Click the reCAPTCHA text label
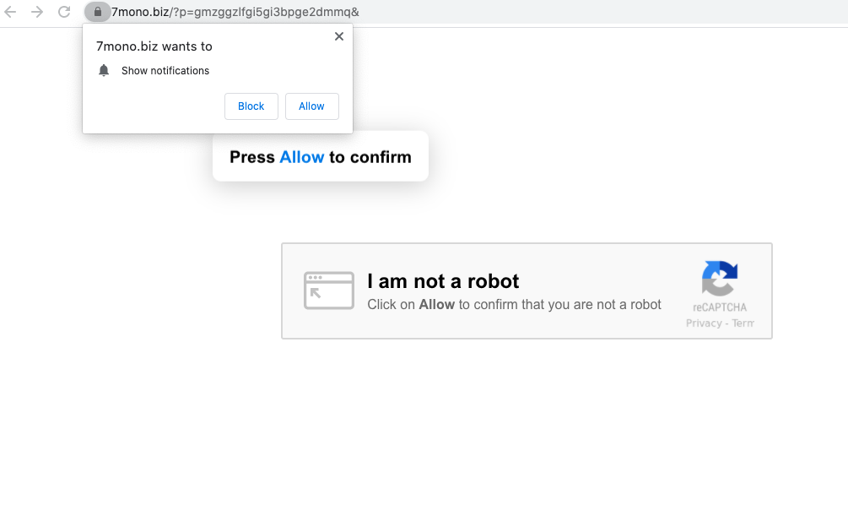The width and height of the screenshot is (848, 527). point(720,307)
